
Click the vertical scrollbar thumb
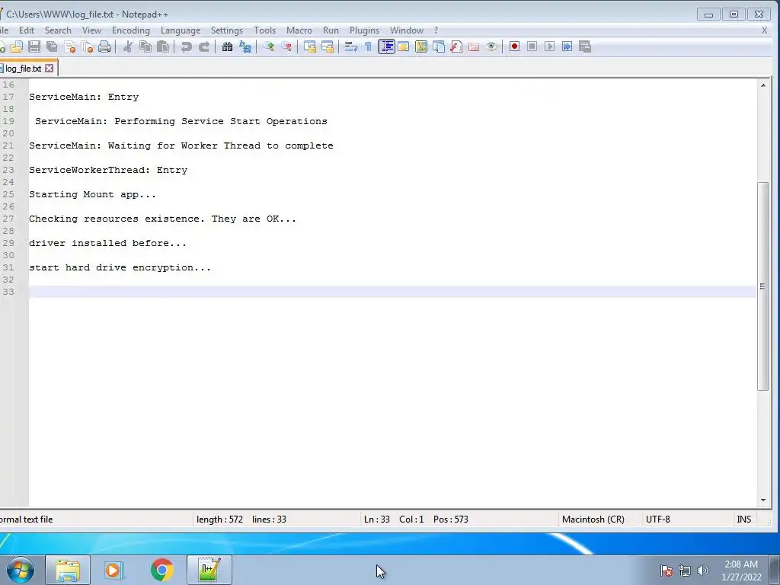(x=762, y=286)
